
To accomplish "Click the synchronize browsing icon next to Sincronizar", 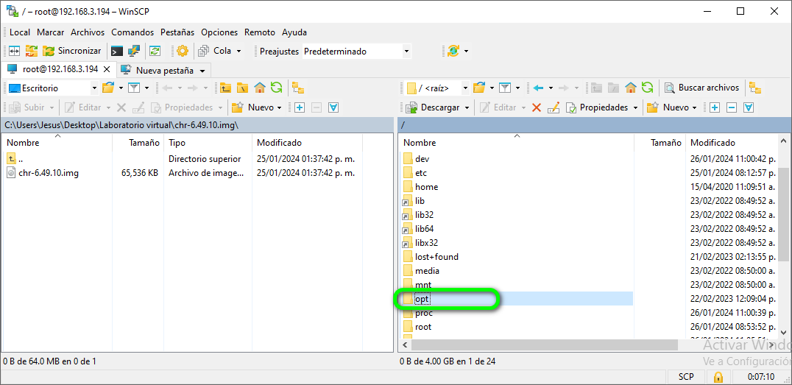I will tap(32, 51).
